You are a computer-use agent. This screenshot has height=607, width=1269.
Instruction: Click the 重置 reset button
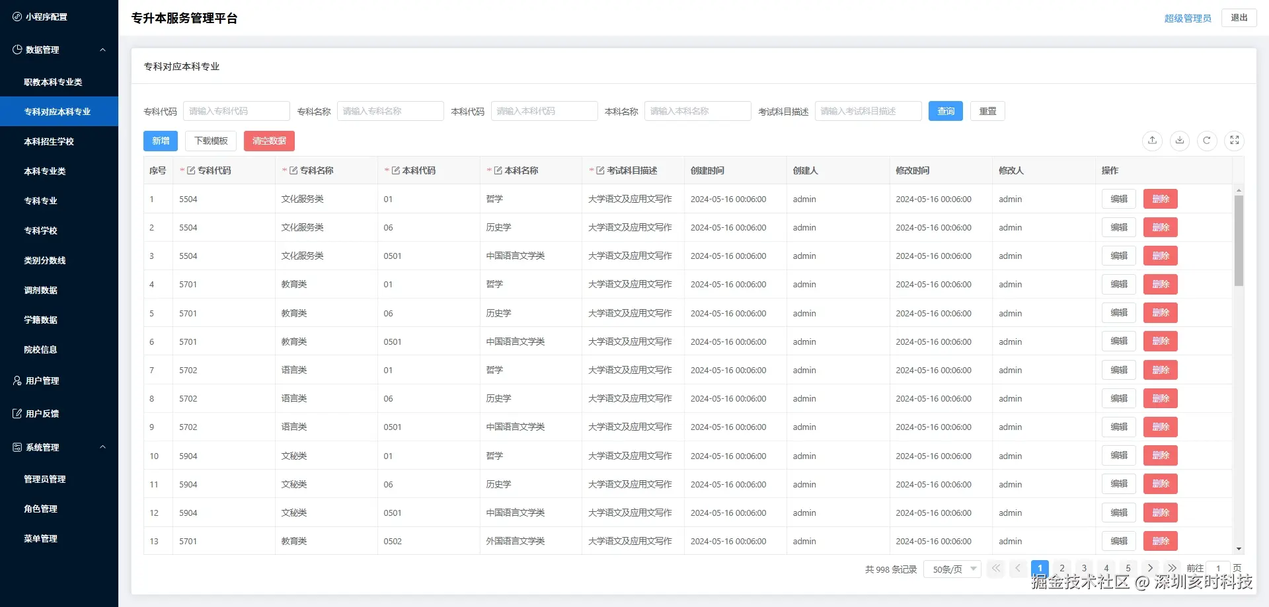point(987,111)
